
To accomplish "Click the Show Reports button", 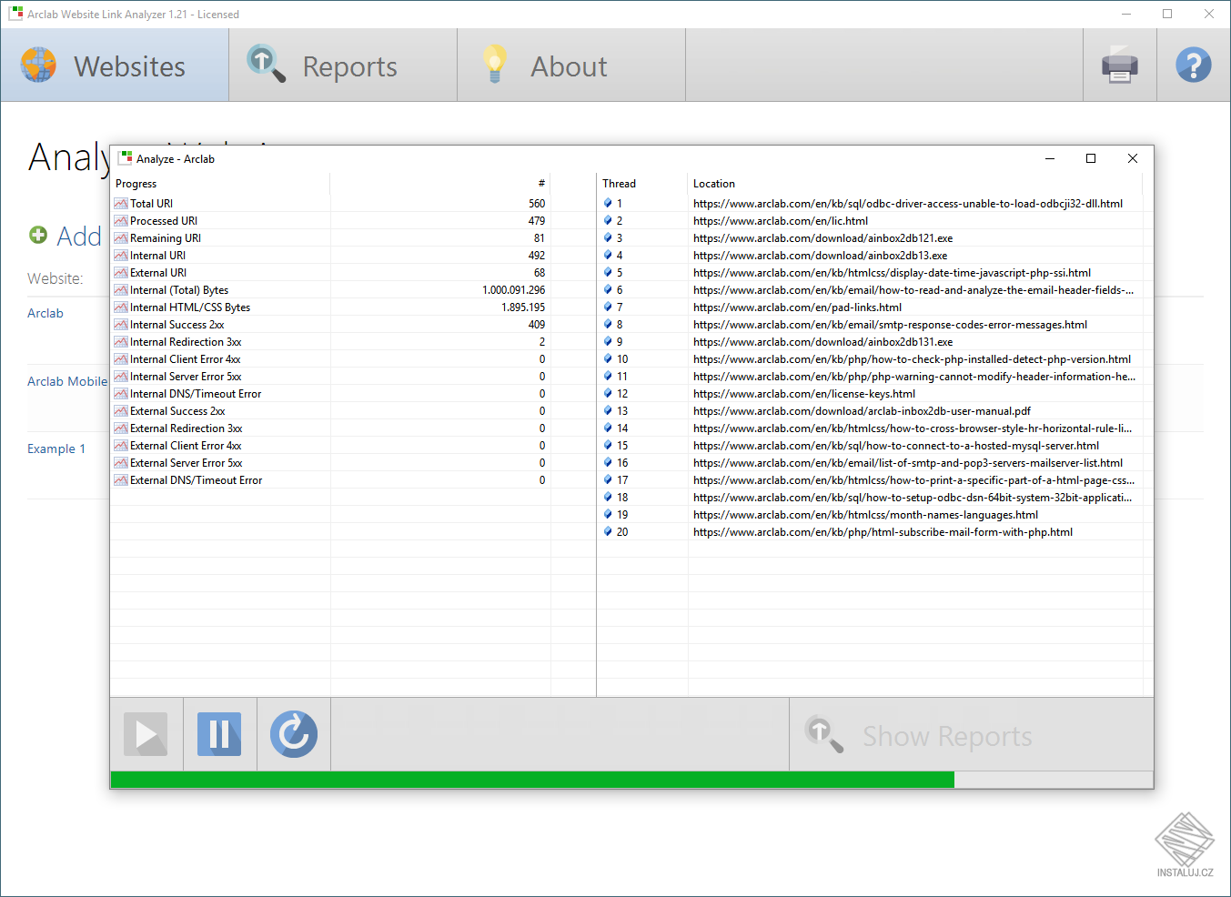I will click(947, 735).
